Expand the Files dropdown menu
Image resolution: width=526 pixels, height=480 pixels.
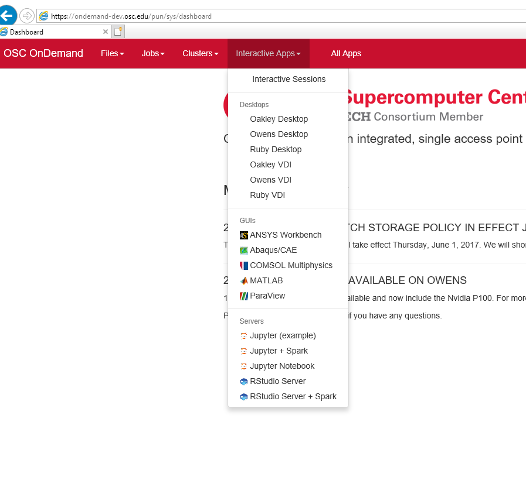coord(112,53)
